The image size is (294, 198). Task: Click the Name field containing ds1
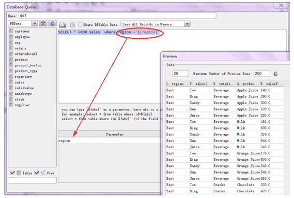point(117,16)
